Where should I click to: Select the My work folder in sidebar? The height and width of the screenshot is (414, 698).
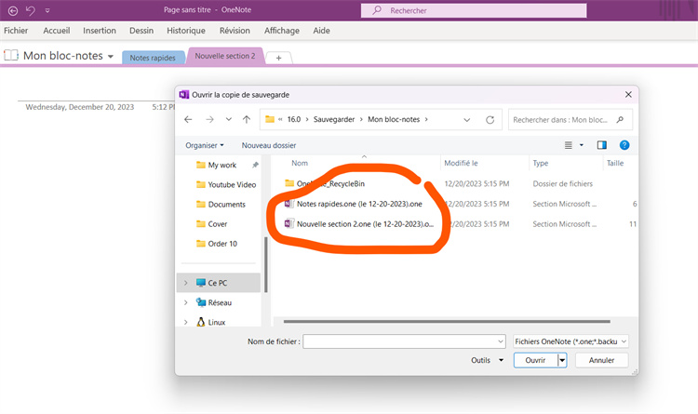217,166
